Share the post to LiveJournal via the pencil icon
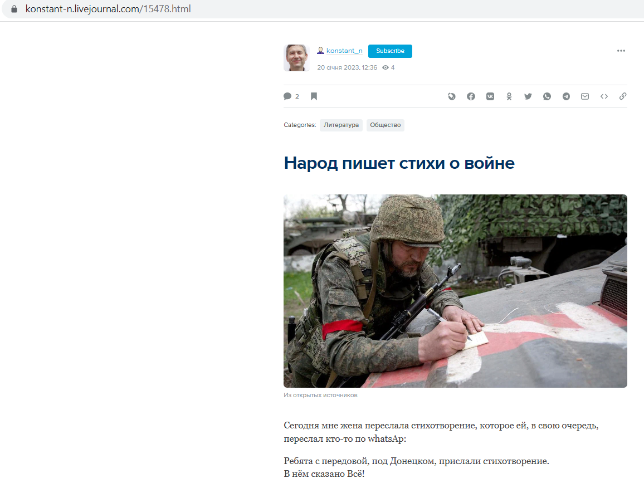Screen dimensions: 644x488 point(452,96)
